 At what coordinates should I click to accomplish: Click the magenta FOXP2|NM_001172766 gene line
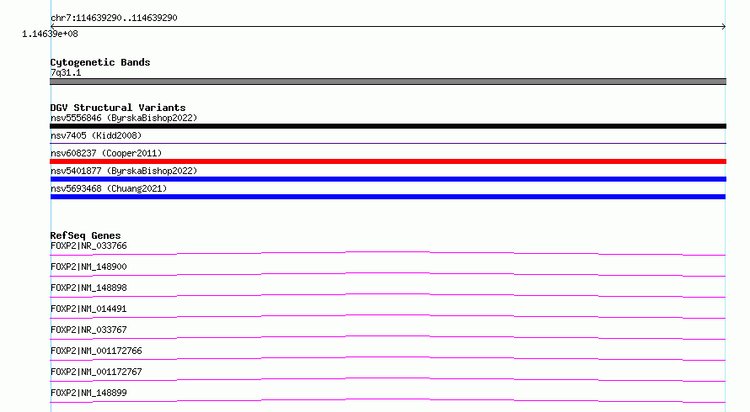[x=388, y=358]
